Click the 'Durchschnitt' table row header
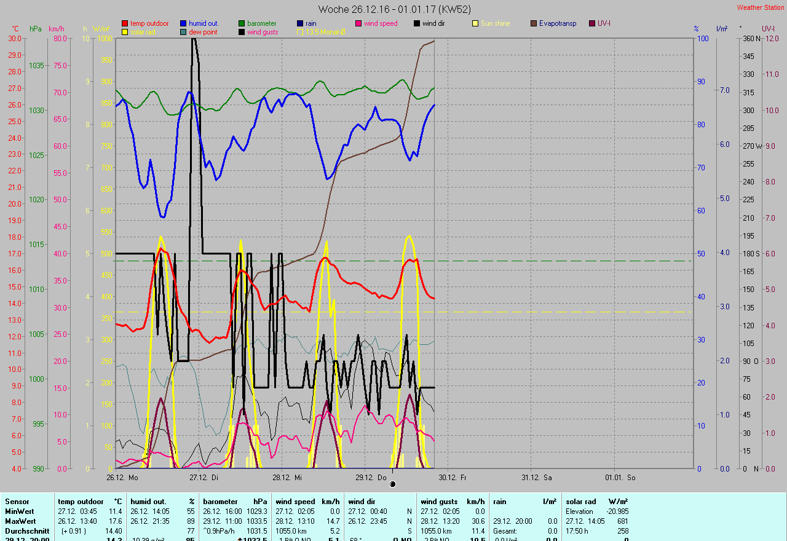 click(x=27, y=531)
